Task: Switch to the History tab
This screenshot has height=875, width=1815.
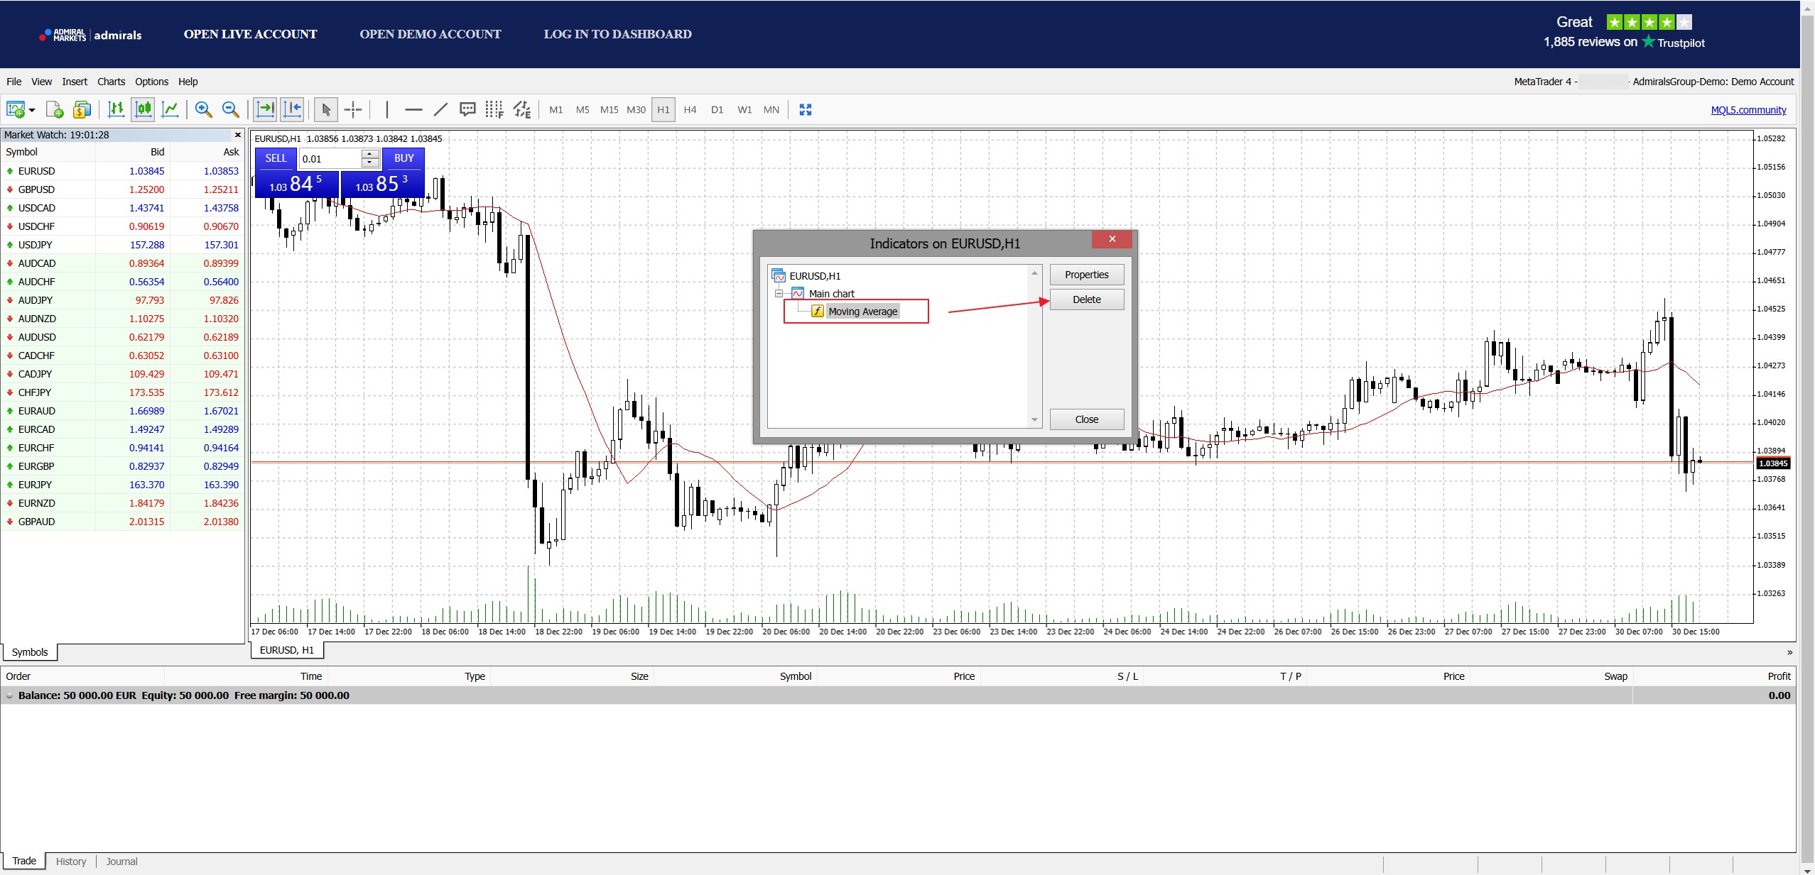Action: pos(70,861)
